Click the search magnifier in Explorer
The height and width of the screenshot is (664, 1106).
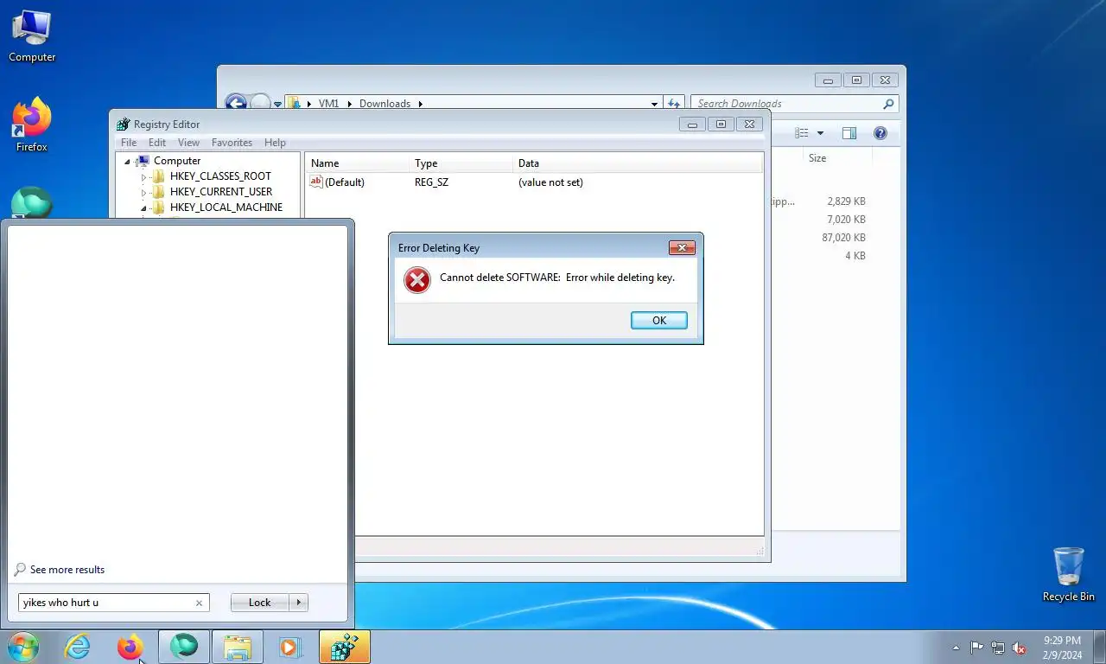[888, 104]
